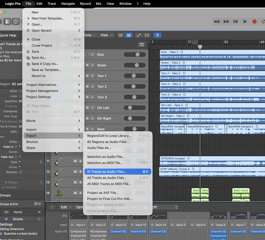Screen dimensions: 265x240
Task: Click the input monitor circle on Input 1
Action: coord(72,225)
